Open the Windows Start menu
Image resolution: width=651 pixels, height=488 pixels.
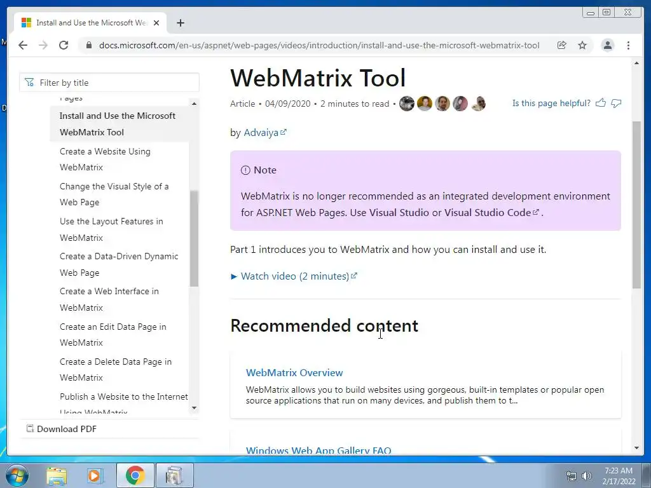[x=17, y=475]
